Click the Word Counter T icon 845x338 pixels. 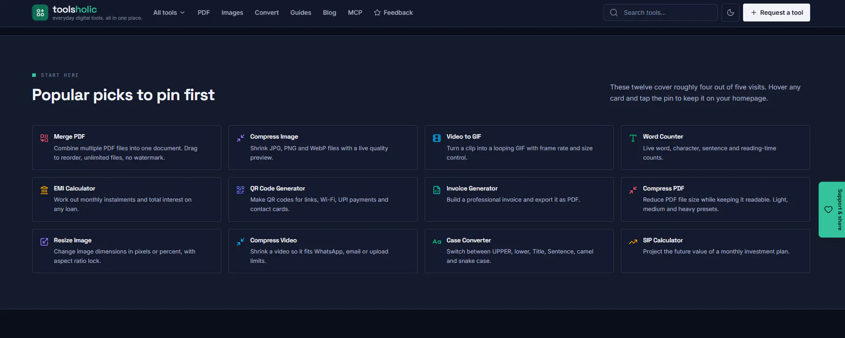pyautogui.click(x=633, y=138)
